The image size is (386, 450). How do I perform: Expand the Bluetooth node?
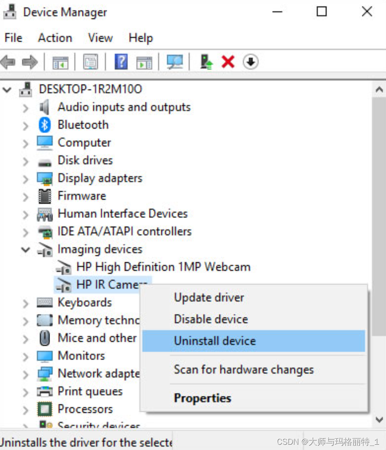(25, 126)
